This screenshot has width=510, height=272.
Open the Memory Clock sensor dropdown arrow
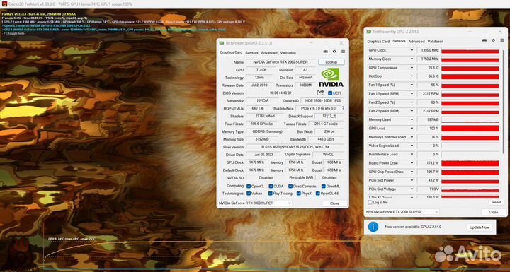tap(412, 59)
